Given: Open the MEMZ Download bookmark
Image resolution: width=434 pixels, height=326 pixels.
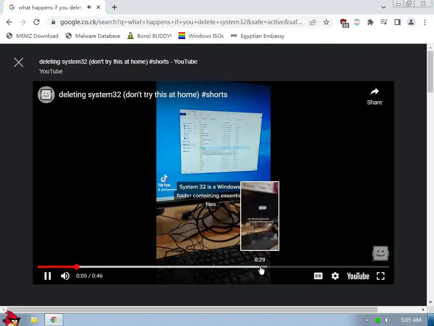Looking at the screenshot, I should click(x=32, y=36).
